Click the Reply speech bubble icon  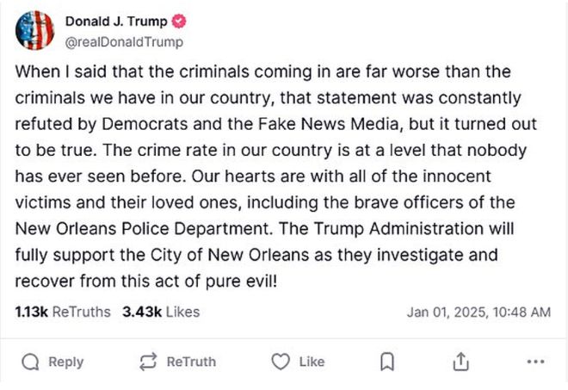[x=31, y=362]
